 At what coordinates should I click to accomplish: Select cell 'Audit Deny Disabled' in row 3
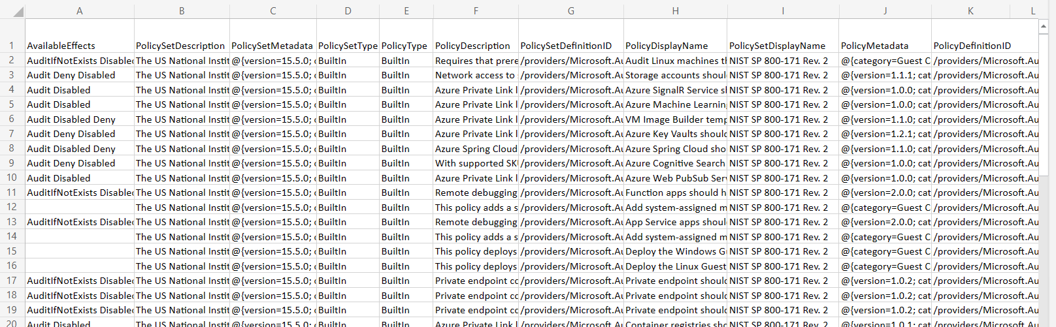(x=80, y=75)
